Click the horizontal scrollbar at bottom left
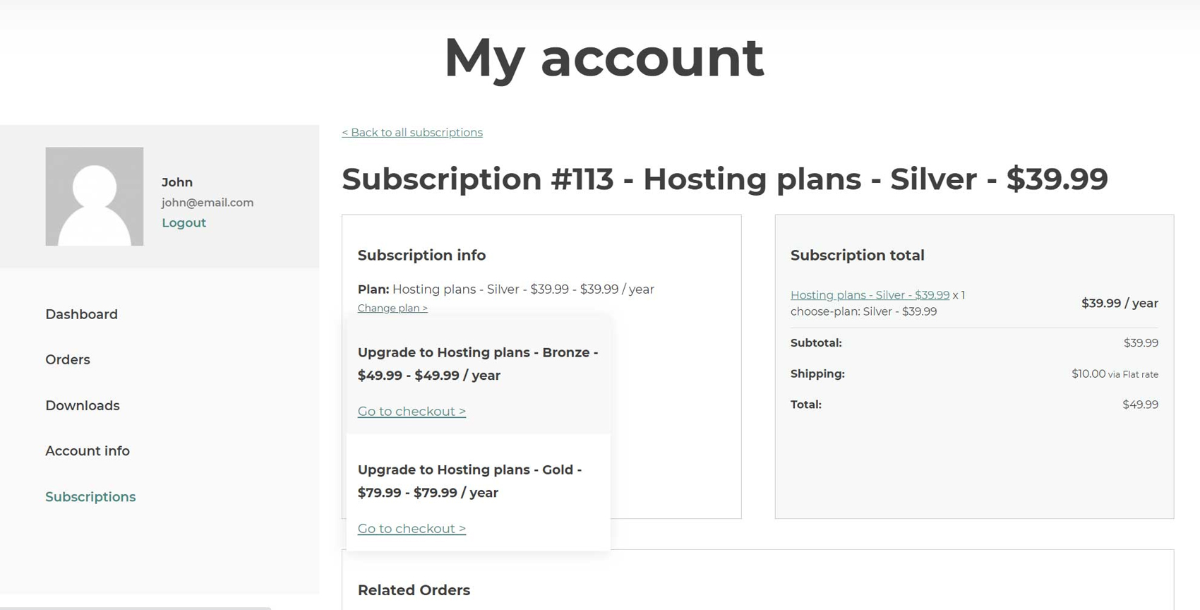The height and width of the screenshot is (610, 1200). pos(134,607)
